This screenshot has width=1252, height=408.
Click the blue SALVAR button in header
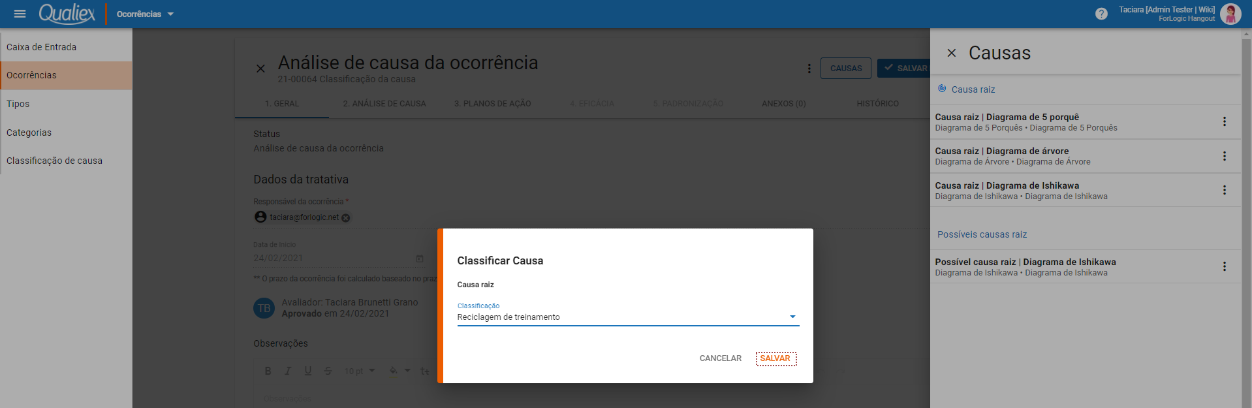(x=905, y=69)
